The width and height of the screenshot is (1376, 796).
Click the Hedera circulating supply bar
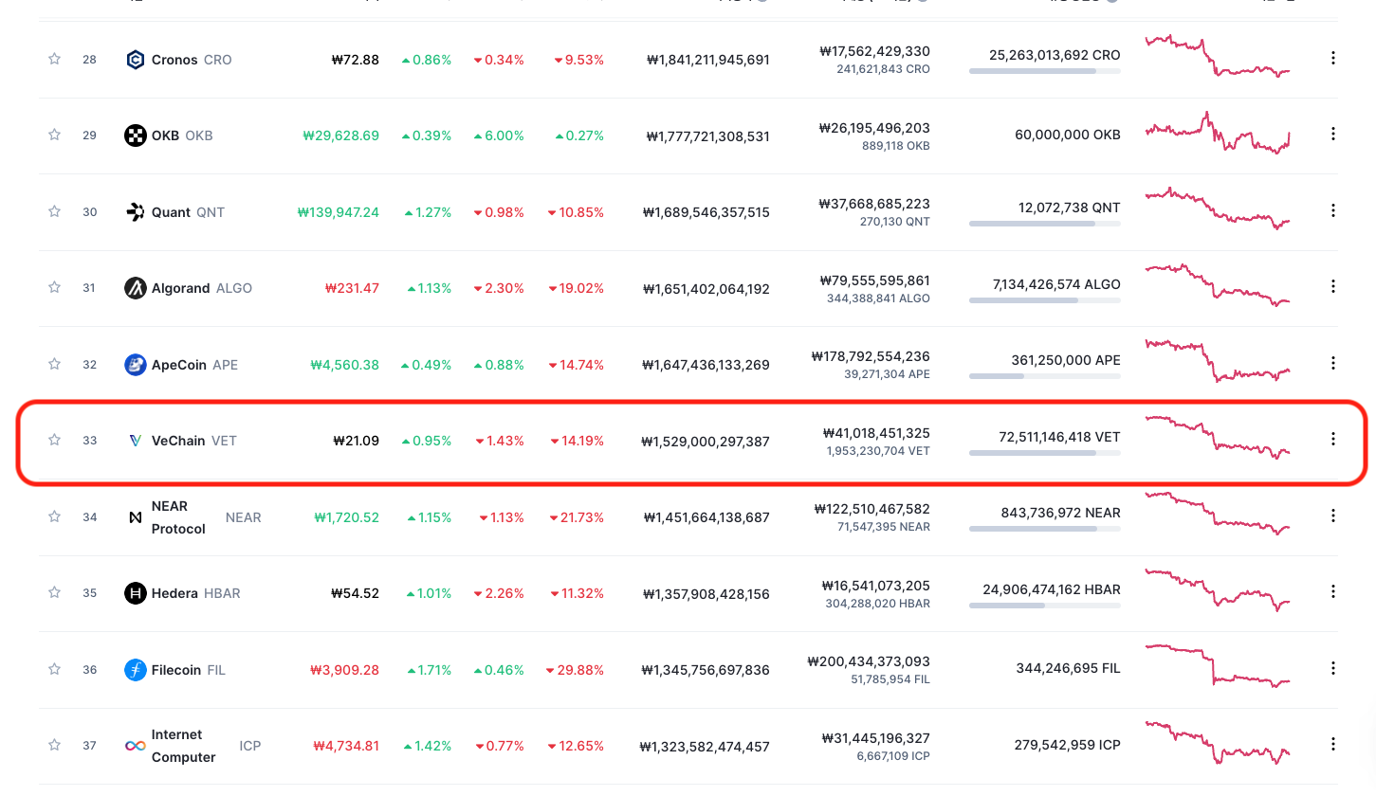(1045, 605)
